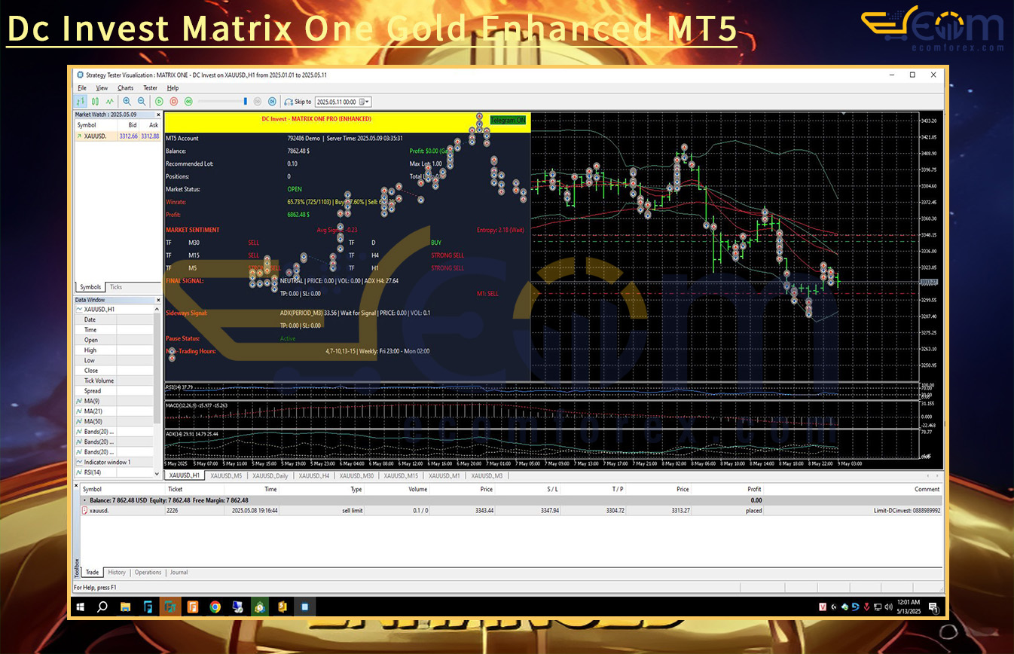Open the Journal tab in Toolbox
Image resolution: width=1014 pixels, height=654 pixels.
(179, 573)
